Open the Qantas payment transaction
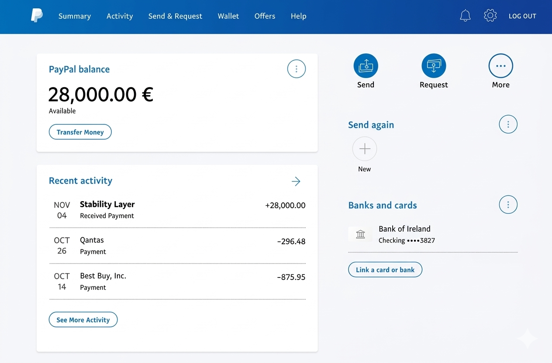Image resolution: width=552 pixels, height=363 pixels. pos(177,246)
